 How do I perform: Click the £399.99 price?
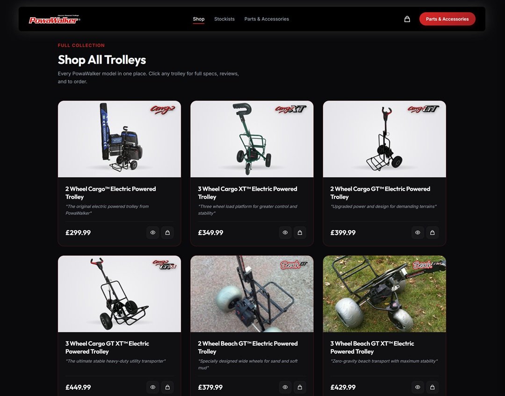coord(343,233)
